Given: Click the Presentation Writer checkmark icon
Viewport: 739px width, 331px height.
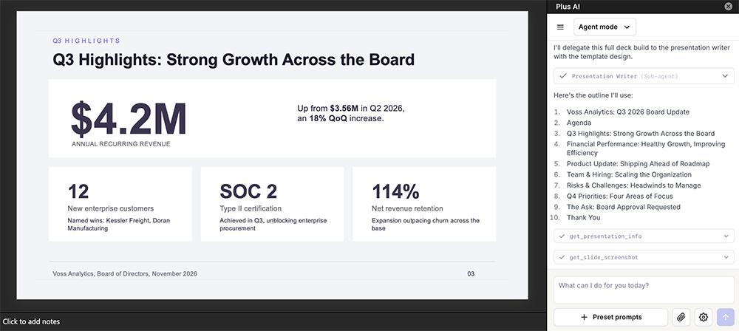Looking at the screenshot, I should 562,76.
